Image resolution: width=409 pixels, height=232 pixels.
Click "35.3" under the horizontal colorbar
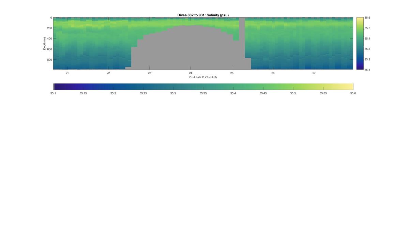pos(173,93)
